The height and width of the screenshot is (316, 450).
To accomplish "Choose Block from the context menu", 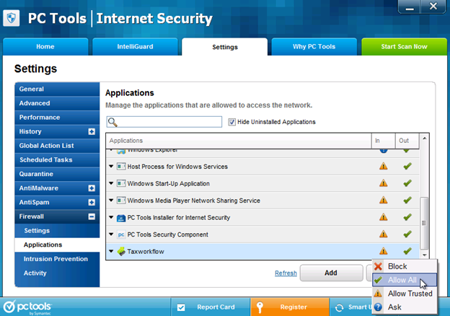I will pyautogui.click(x=405, y=266).
